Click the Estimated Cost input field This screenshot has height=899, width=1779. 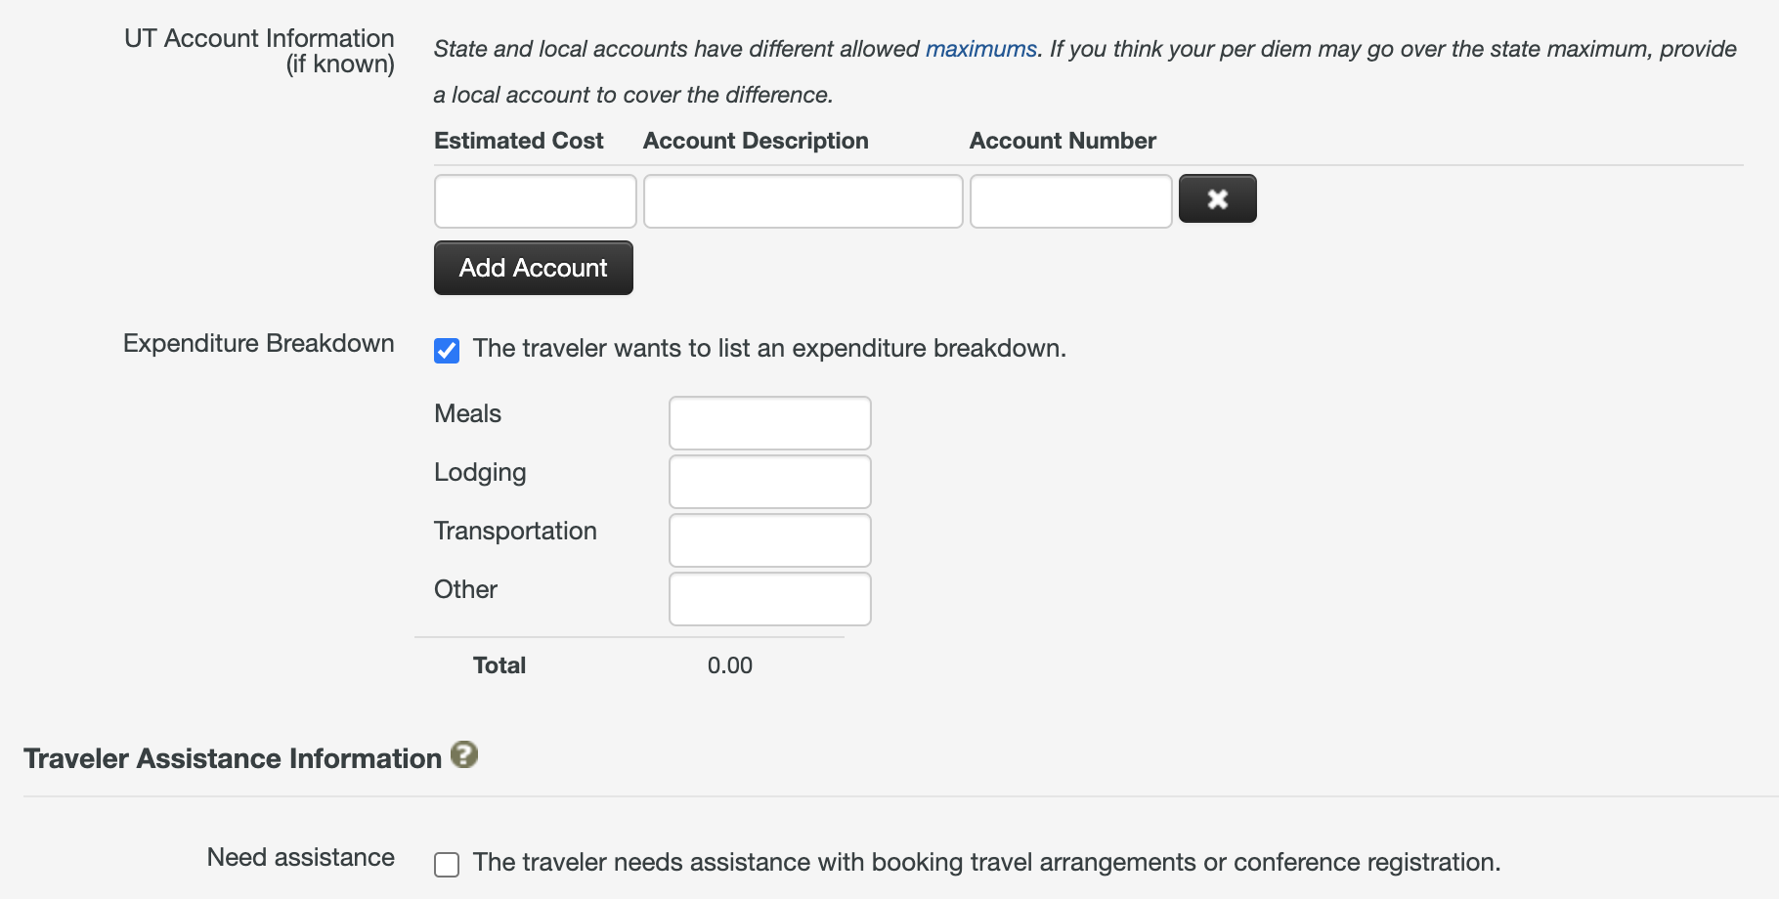coord(535,201)
